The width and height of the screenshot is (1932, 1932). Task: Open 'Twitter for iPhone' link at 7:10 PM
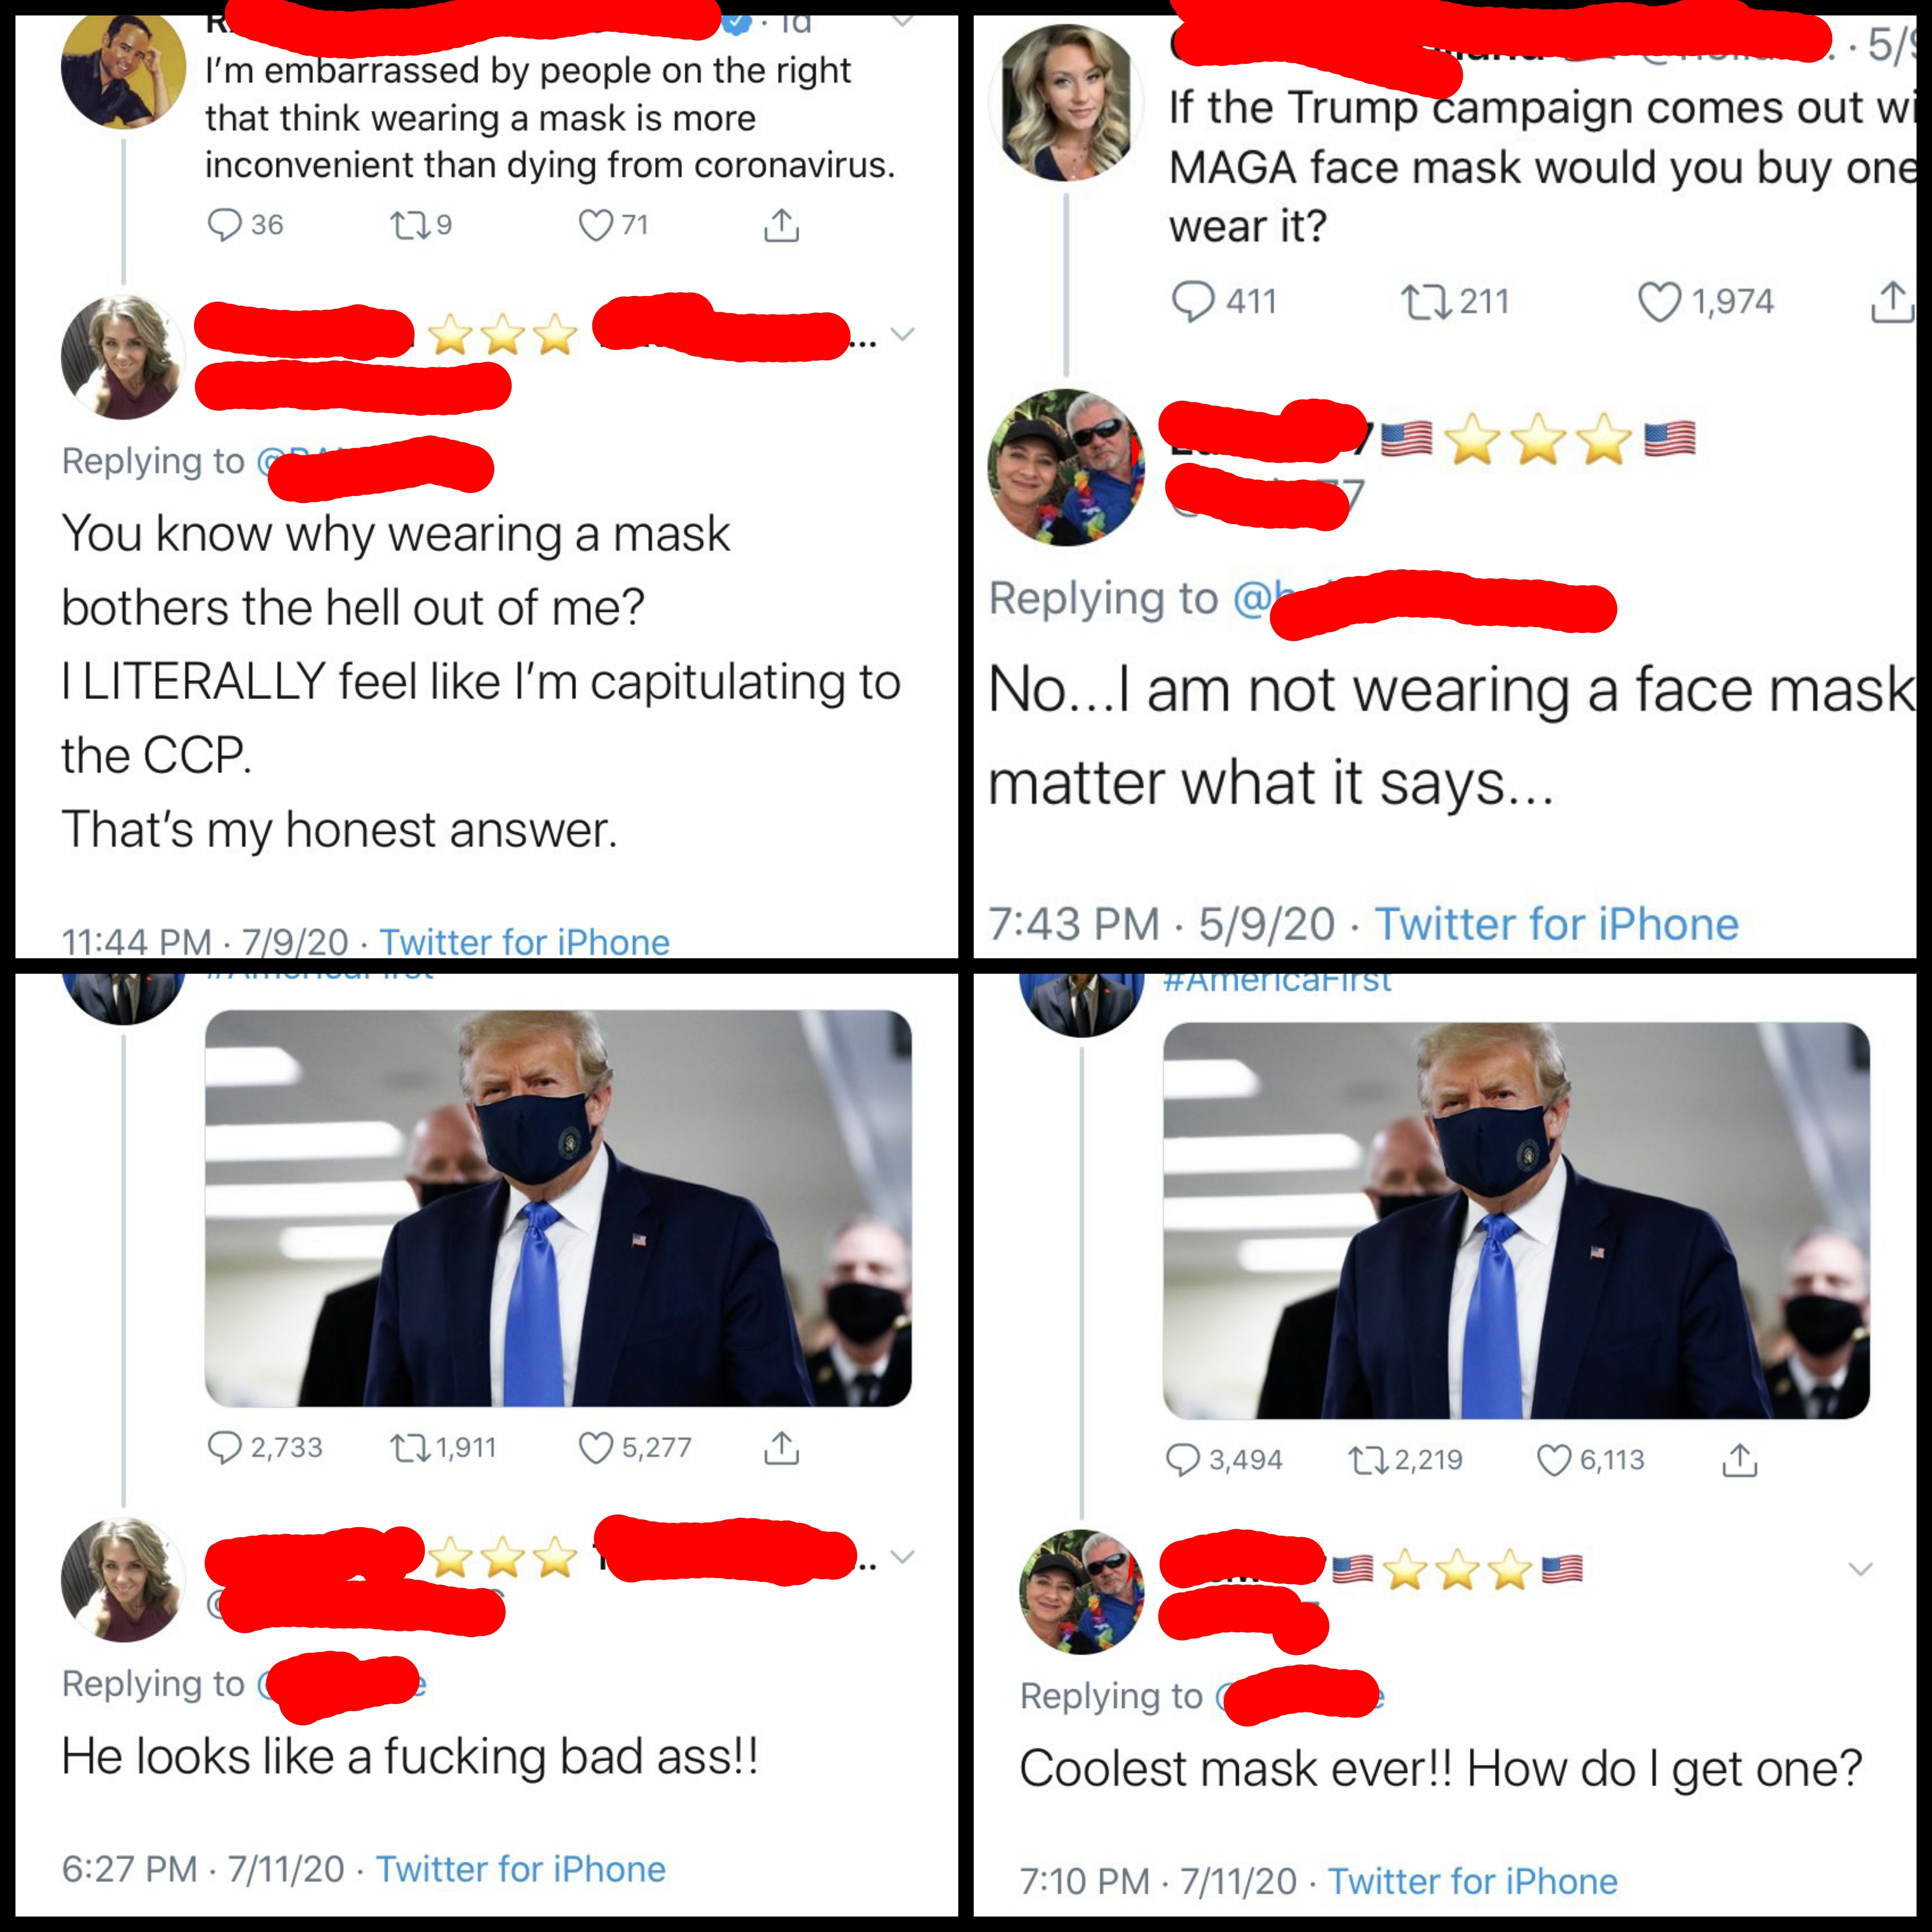(1472, 1881)
